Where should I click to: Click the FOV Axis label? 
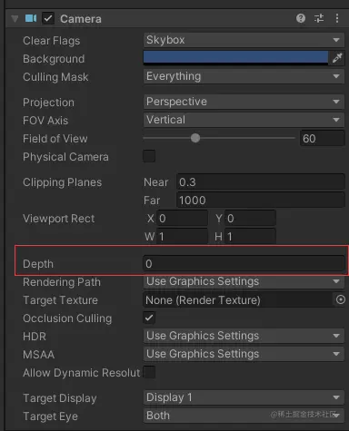45,121
